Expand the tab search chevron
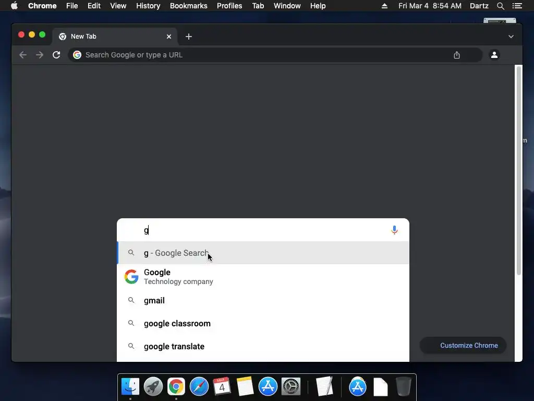534x401 pixels. [511, 37]
